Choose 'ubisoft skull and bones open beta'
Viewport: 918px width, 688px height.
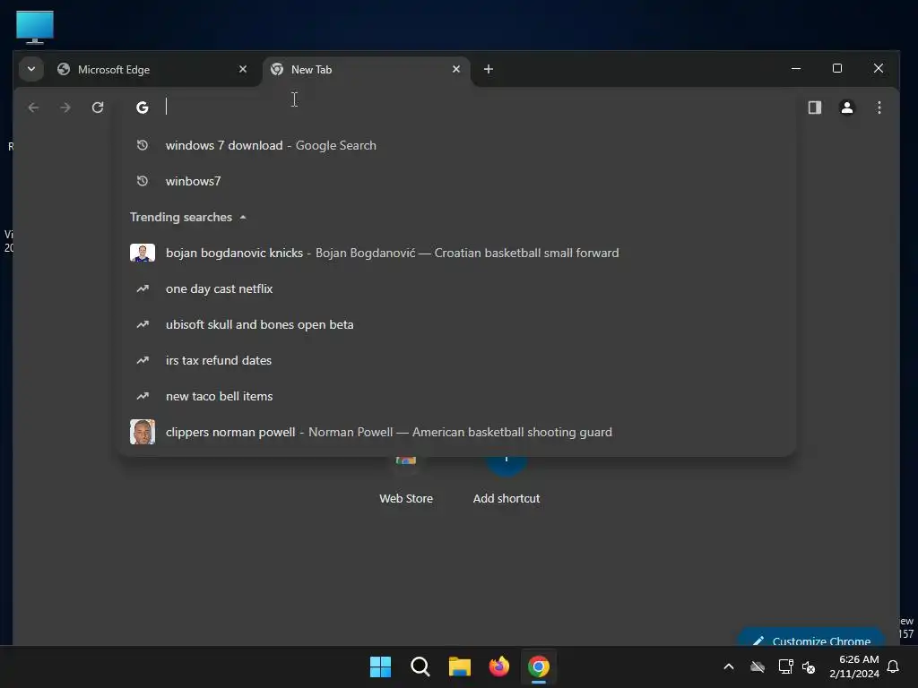[457, 324]
